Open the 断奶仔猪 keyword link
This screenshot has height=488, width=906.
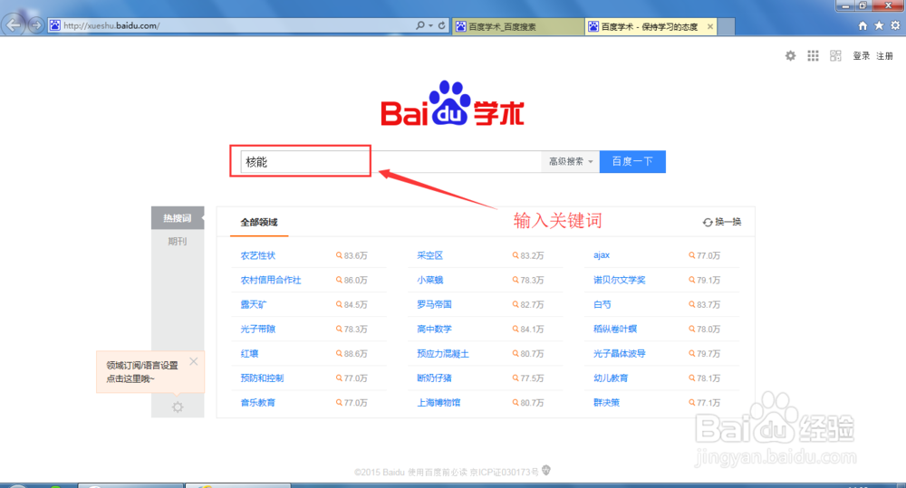pos(434,378)
